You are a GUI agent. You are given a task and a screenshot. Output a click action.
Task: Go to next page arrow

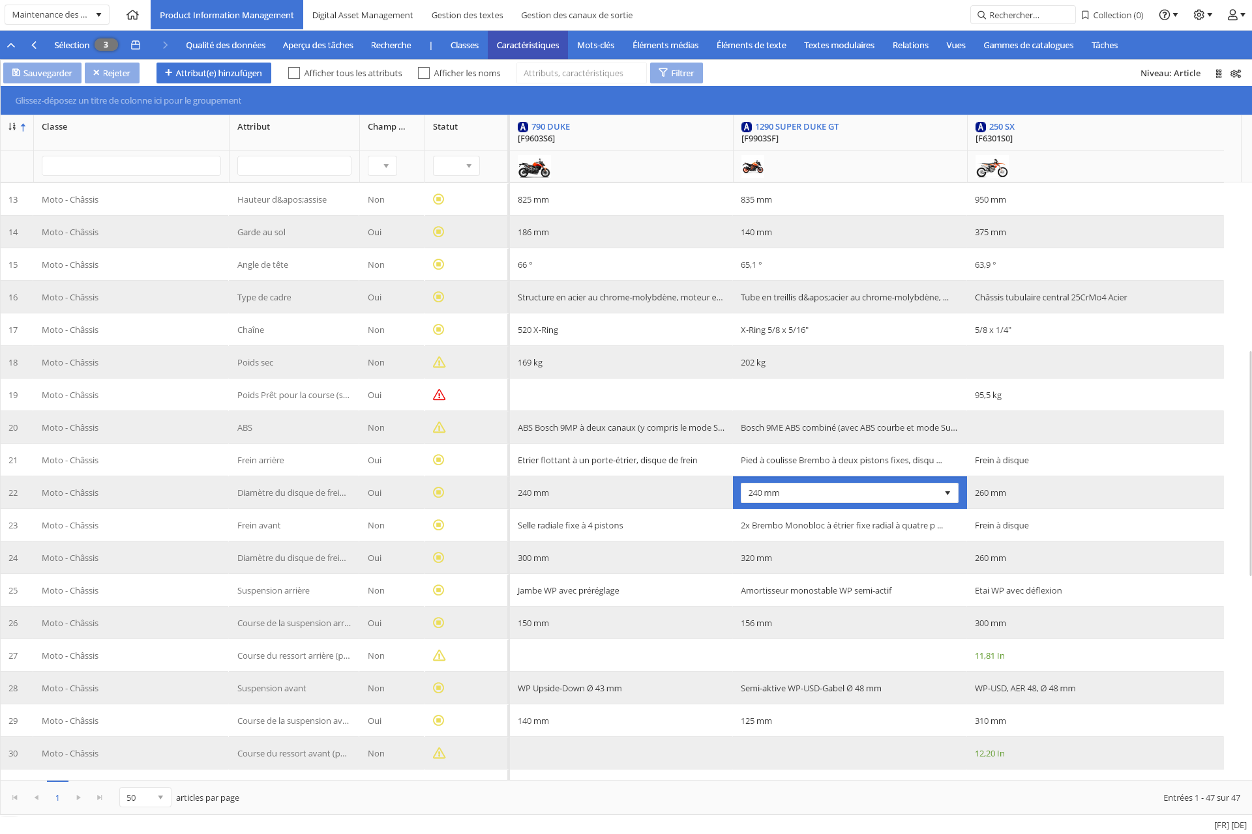click(x=78, y=798)
